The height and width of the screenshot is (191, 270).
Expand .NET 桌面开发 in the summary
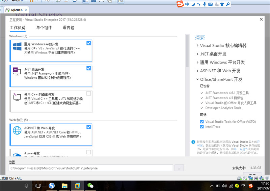197,54
